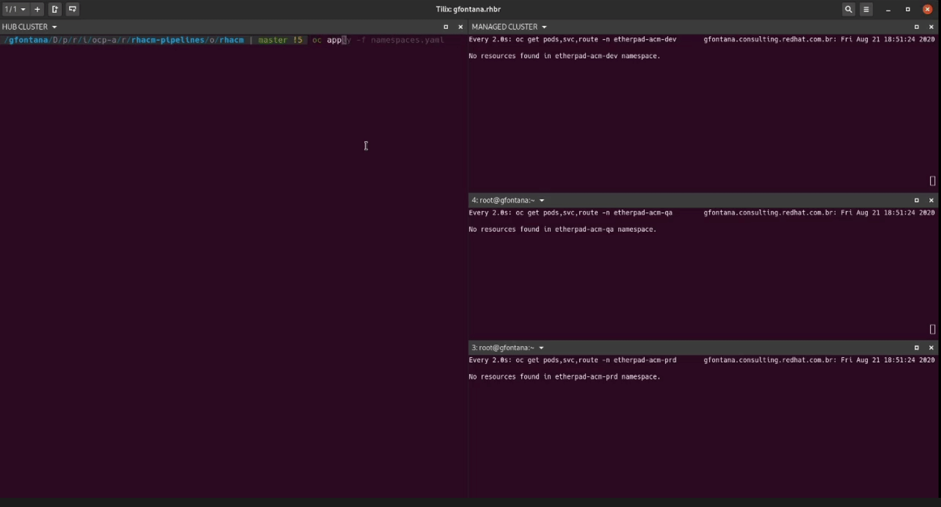The width and height of the screenshot is (941, 507).
Task: Close the HUB CLUSTER terminal pane
Action: 460,27
